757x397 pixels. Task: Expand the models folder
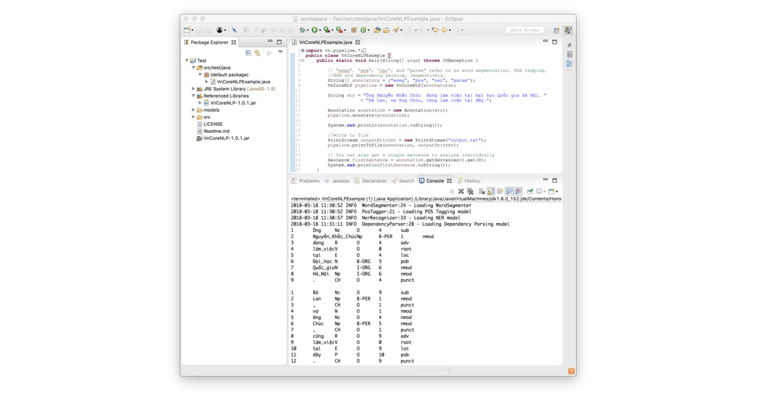click(x=194, y=110)
